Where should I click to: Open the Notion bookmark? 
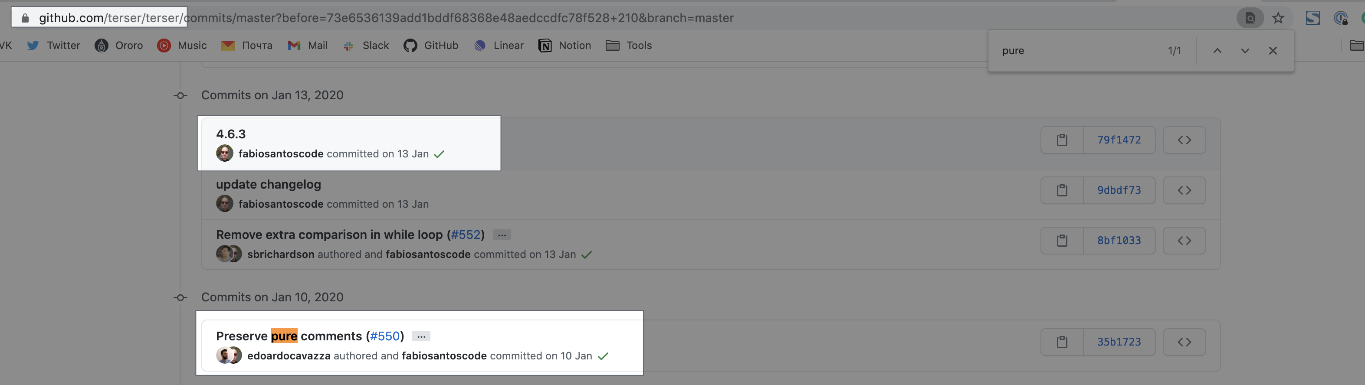point(565,46)
